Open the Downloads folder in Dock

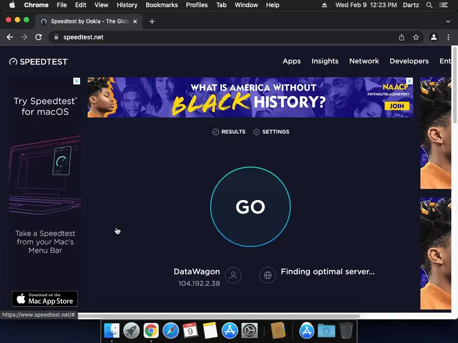[326, 331]
